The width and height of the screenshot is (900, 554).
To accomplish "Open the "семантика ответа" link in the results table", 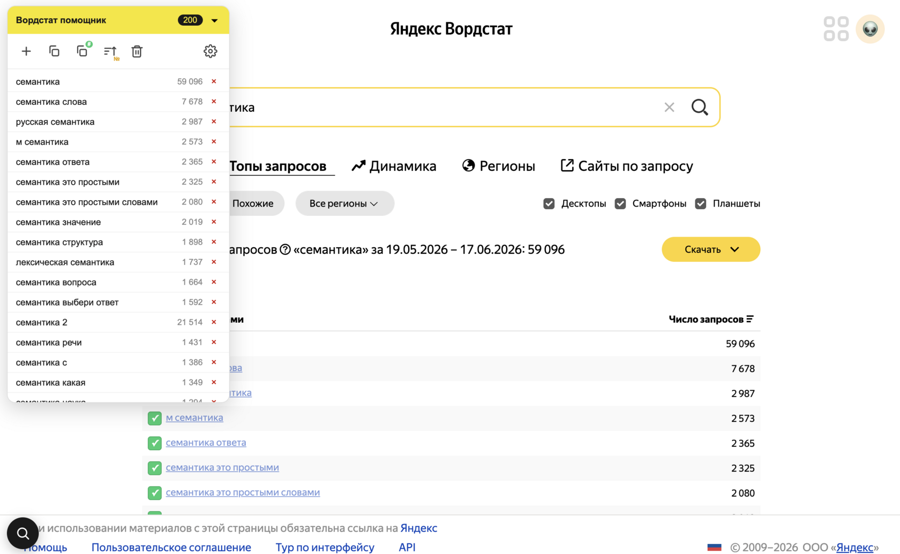I will coord(206,443).
